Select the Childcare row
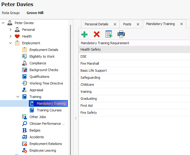Viewport: 190px width, 155px height. 134,85
